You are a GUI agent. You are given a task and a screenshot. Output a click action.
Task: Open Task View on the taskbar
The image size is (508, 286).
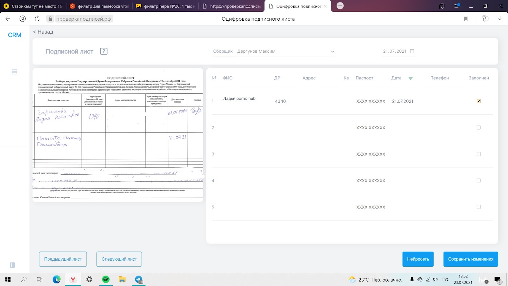pyautogui.click(x=40, y=279)
